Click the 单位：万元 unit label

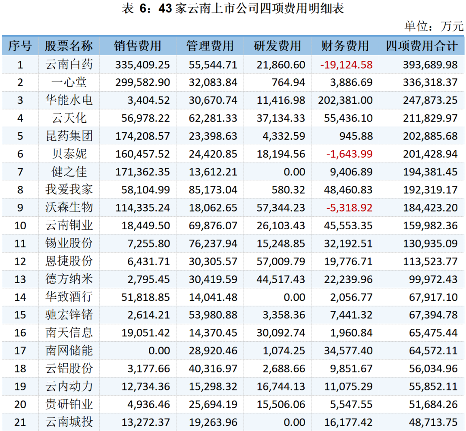434,26
